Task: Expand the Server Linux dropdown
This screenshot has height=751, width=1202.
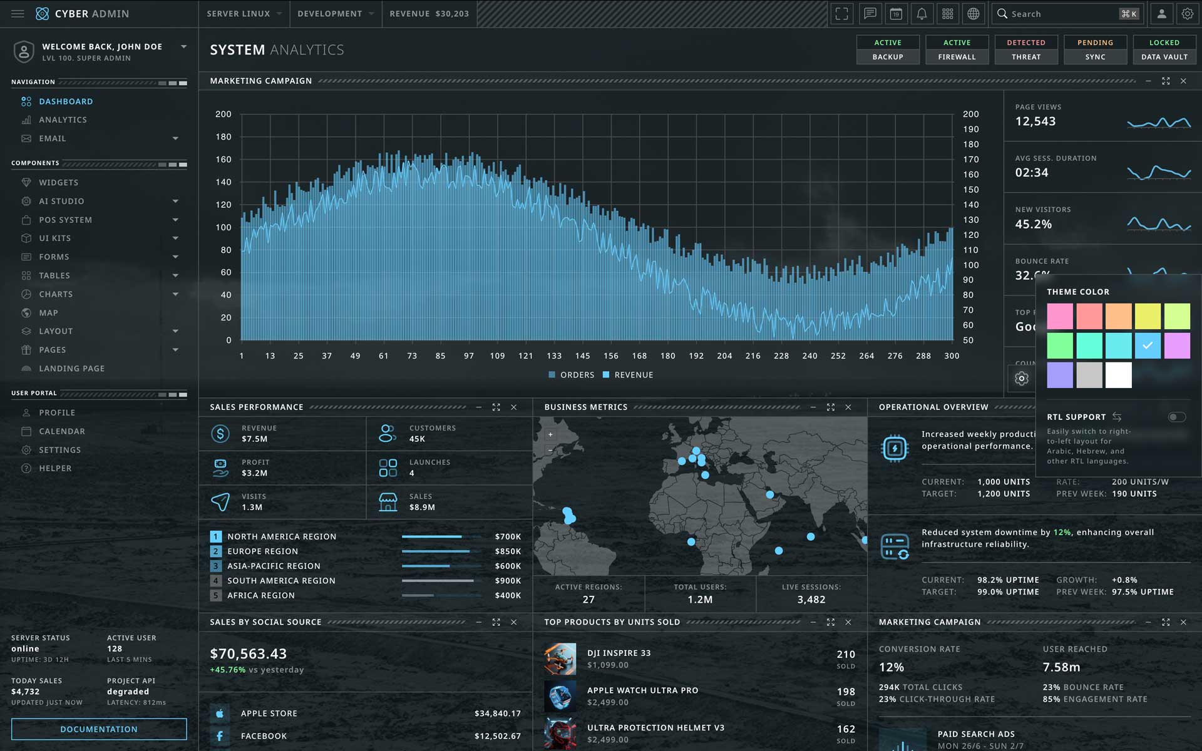Action: [244, 14]
